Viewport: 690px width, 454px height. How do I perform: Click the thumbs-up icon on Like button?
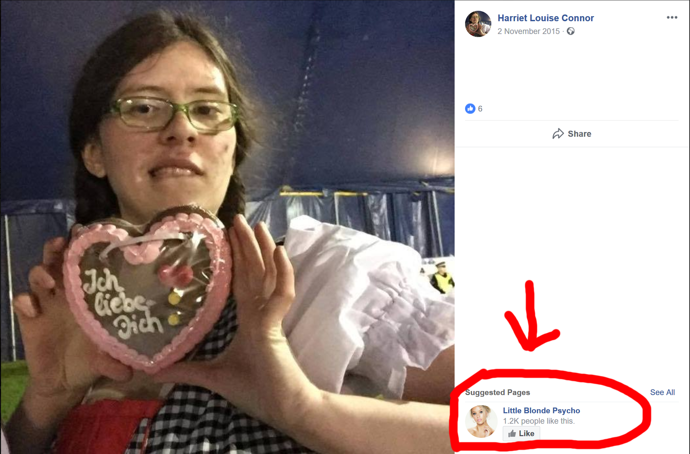click(512, 433)
